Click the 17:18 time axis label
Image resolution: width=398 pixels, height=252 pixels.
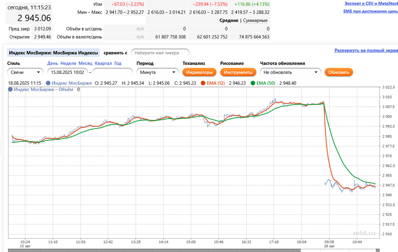click(274, 242)
